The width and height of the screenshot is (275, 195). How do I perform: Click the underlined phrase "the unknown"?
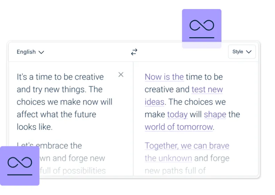coord(168,158)
